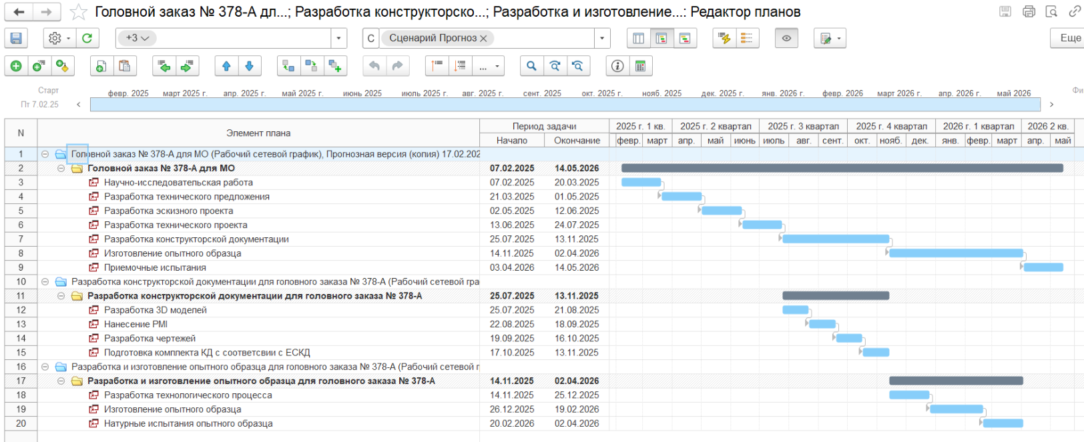Click the timeline range scroll bar
The width and height of the screenshot is (1084, 442).
565,105
